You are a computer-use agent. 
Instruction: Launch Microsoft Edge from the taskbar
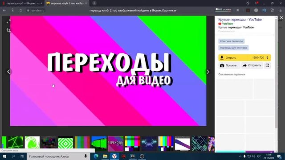[96, 156]
